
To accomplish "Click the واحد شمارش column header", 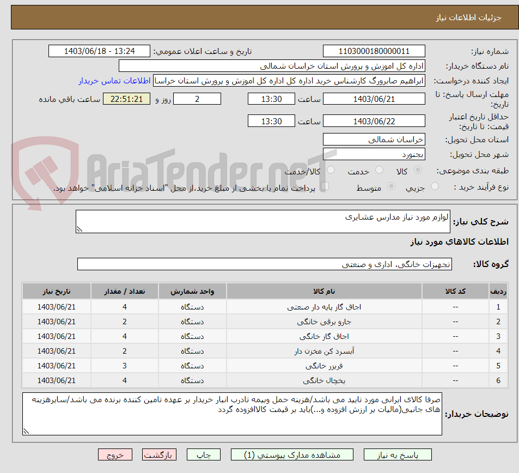I will [x=192, y=291].
